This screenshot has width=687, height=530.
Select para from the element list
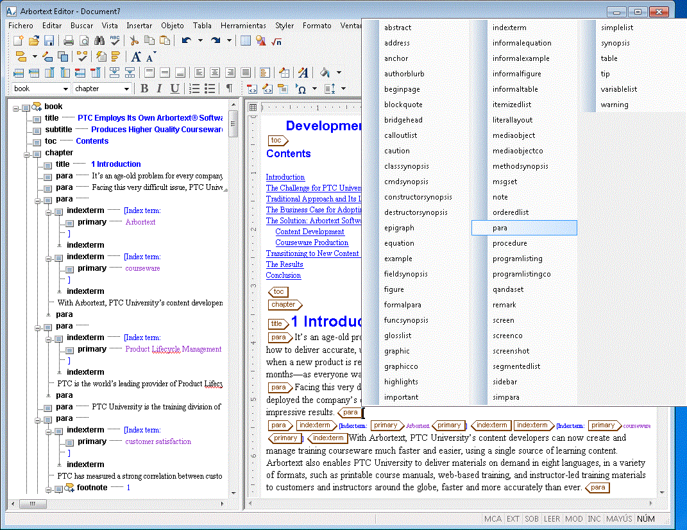click(524, 228)
